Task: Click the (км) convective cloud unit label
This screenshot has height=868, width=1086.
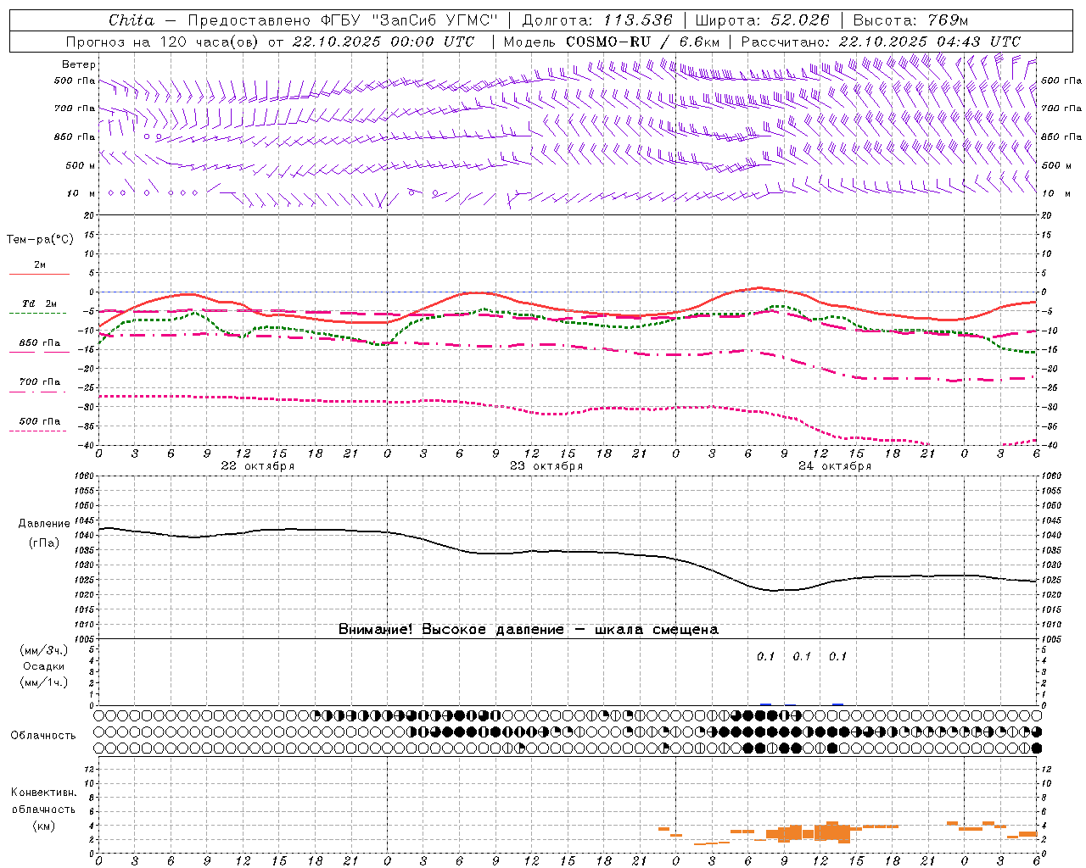Action: [x=43, y=826]
